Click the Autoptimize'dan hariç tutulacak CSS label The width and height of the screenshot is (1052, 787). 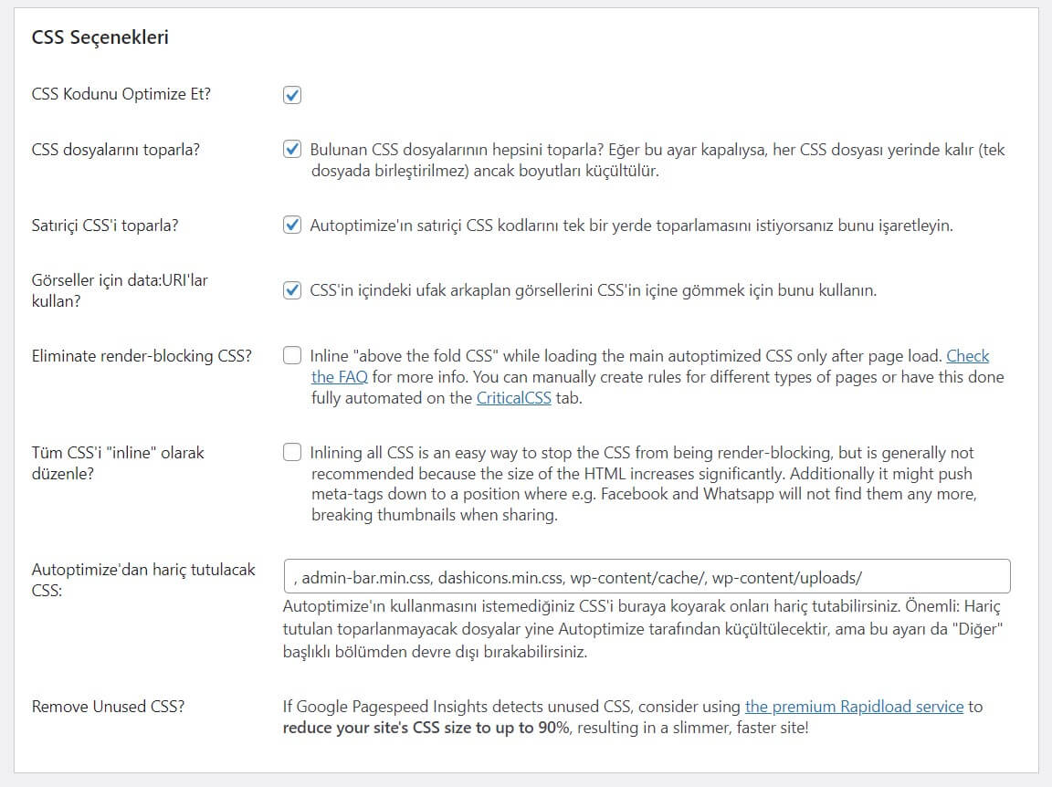[x=143, y=580]
